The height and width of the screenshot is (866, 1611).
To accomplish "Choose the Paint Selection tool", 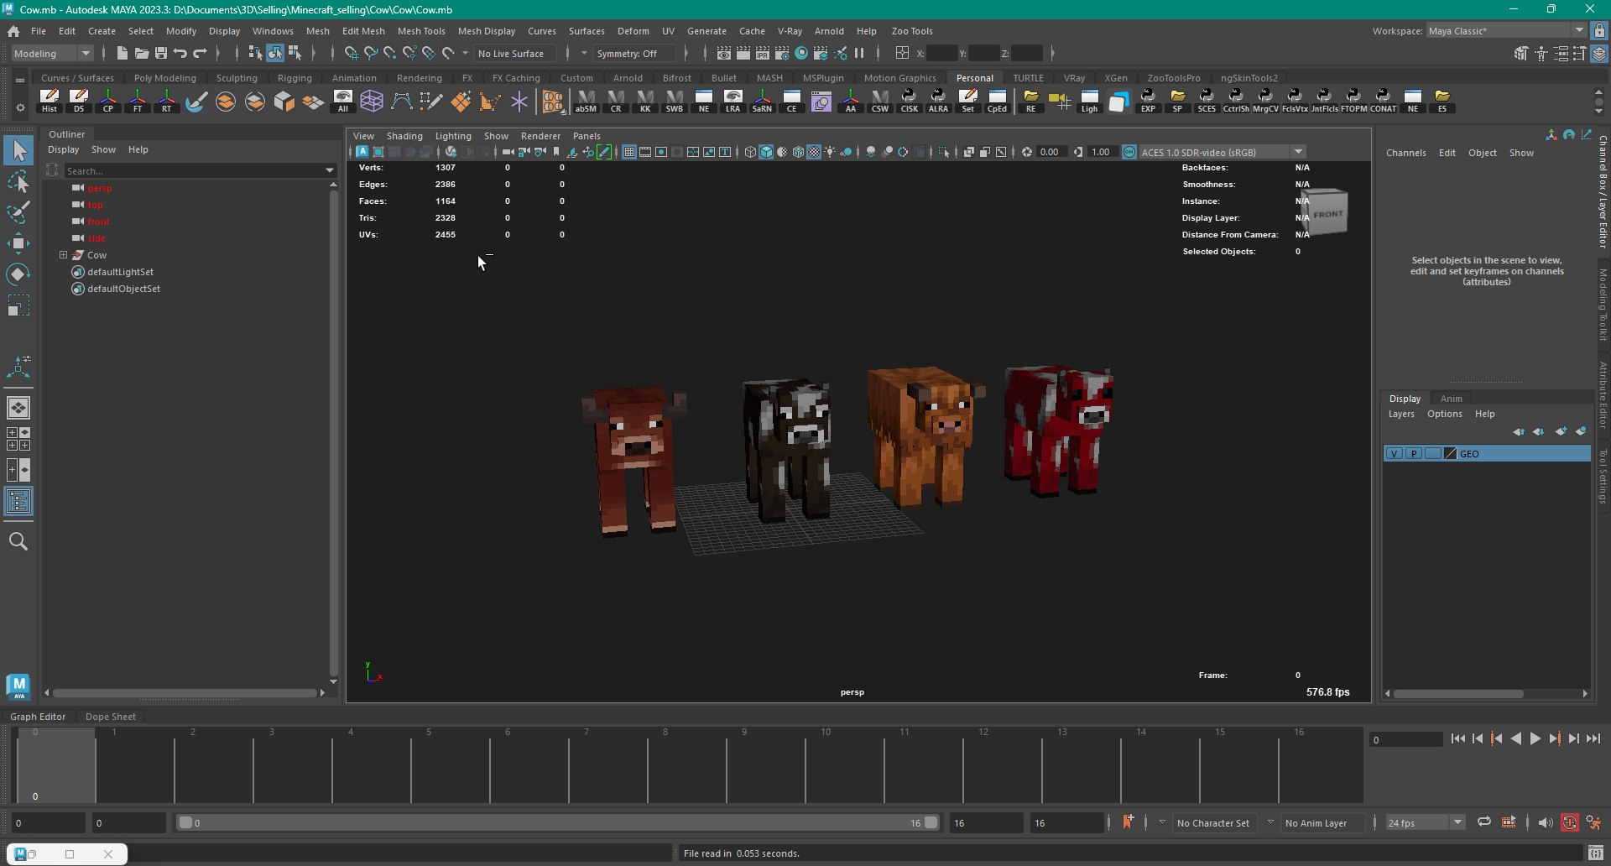I will [18, 211].
